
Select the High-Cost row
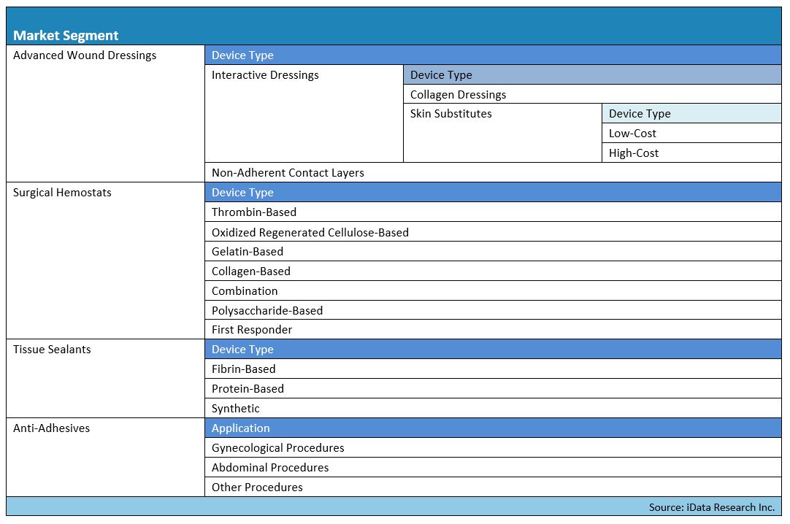tap(691, 153)
